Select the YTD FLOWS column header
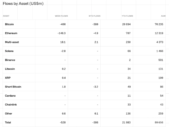 [127, 16]
